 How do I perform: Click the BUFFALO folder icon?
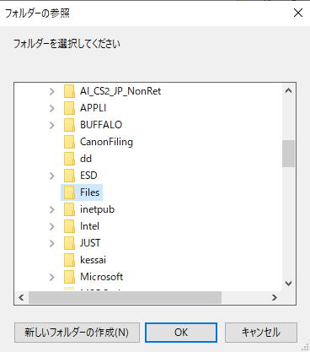pyautogui.click(x=69, y=125)
